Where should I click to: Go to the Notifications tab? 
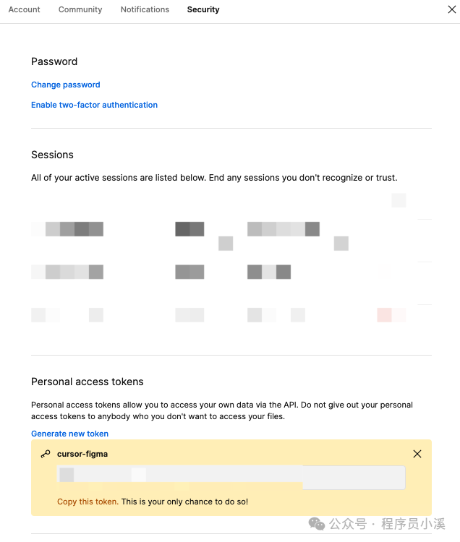pyautogui.click(x=145, y=9)
